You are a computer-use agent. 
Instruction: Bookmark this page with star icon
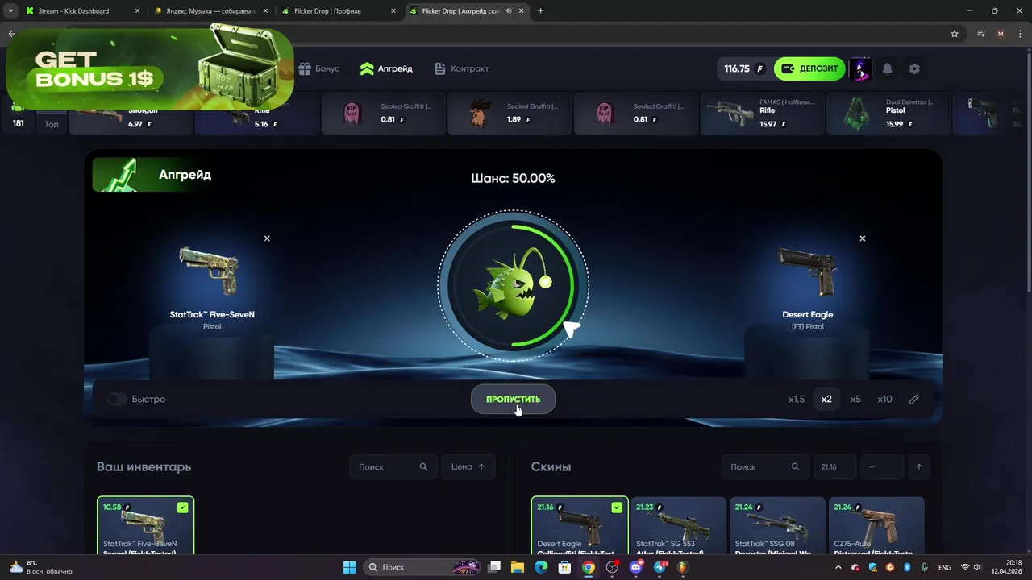click(x=955, y=34)
